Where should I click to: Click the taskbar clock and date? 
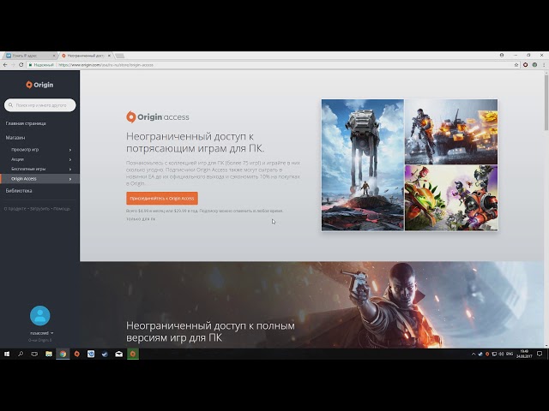[524, 354]
